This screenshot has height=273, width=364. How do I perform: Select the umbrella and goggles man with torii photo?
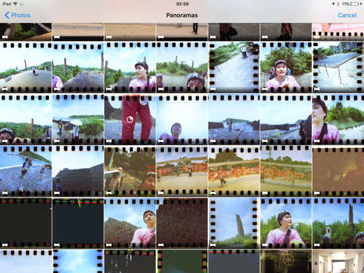click(130, 171)
